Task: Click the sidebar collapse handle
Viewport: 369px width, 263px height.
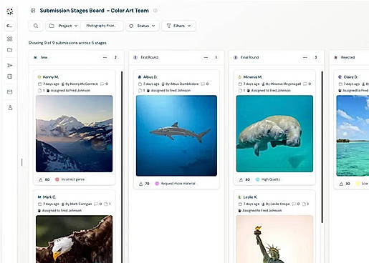Action: (x=22, y=162)
